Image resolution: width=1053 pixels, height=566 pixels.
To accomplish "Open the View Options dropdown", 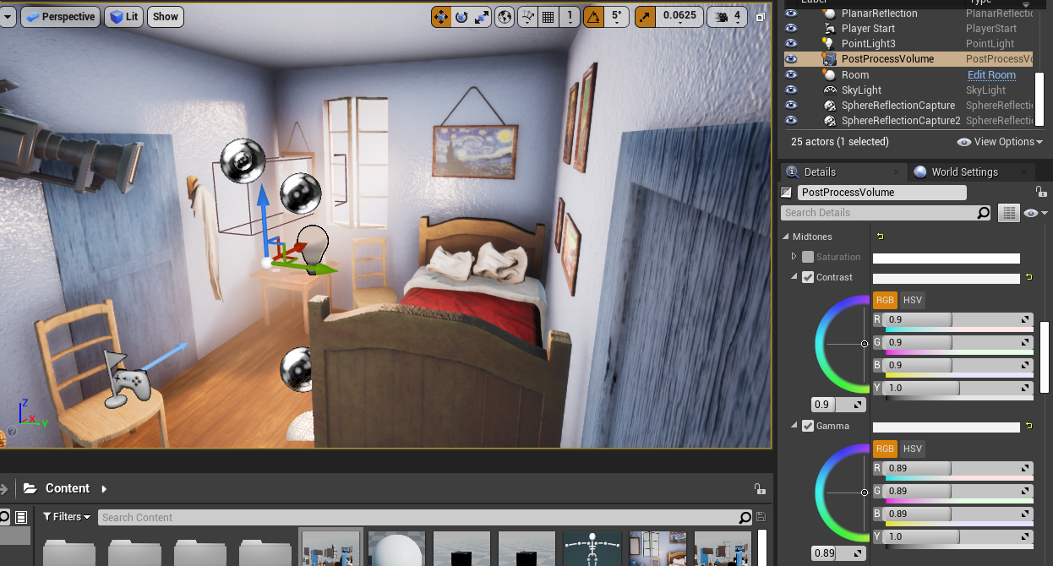I will click(1000, 142).
